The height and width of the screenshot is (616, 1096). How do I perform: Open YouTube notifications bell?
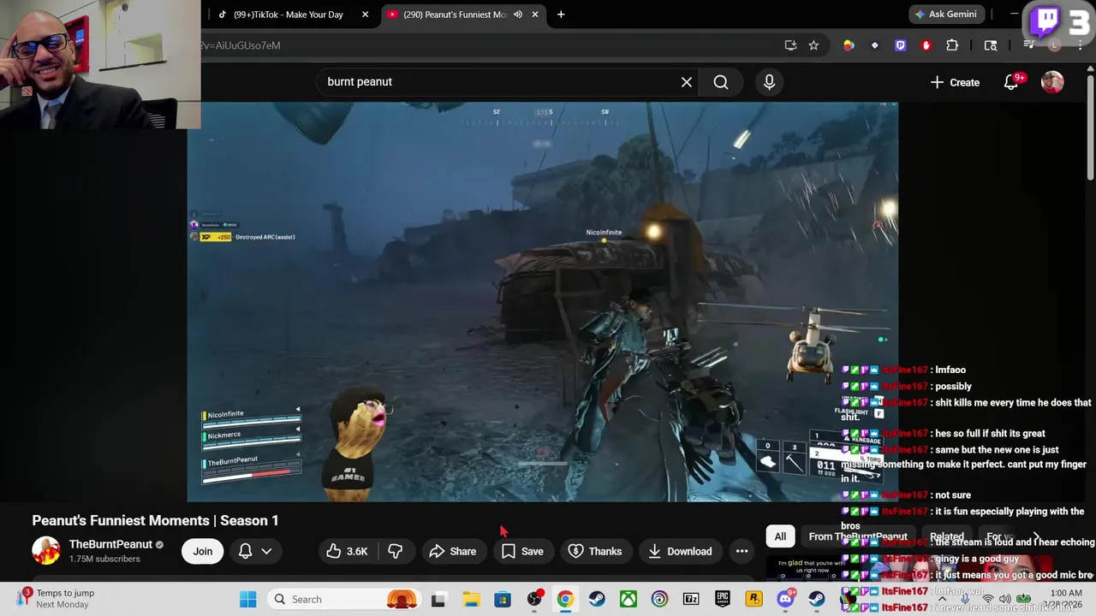(x=1012, y=82)
